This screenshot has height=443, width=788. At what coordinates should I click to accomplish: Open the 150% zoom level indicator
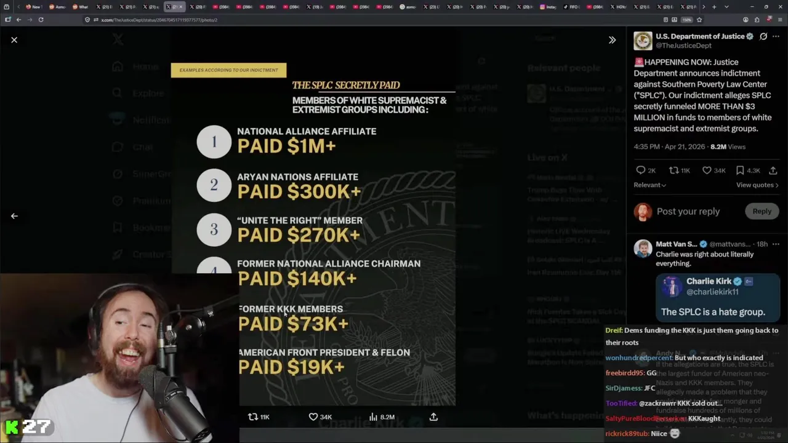click(x=688, y=20)
